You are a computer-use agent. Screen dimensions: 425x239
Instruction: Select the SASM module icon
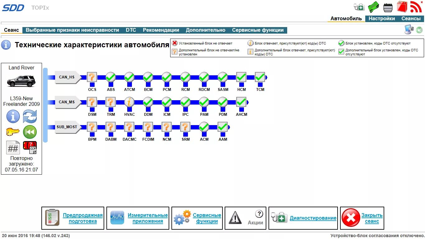(x=223, y=77)
